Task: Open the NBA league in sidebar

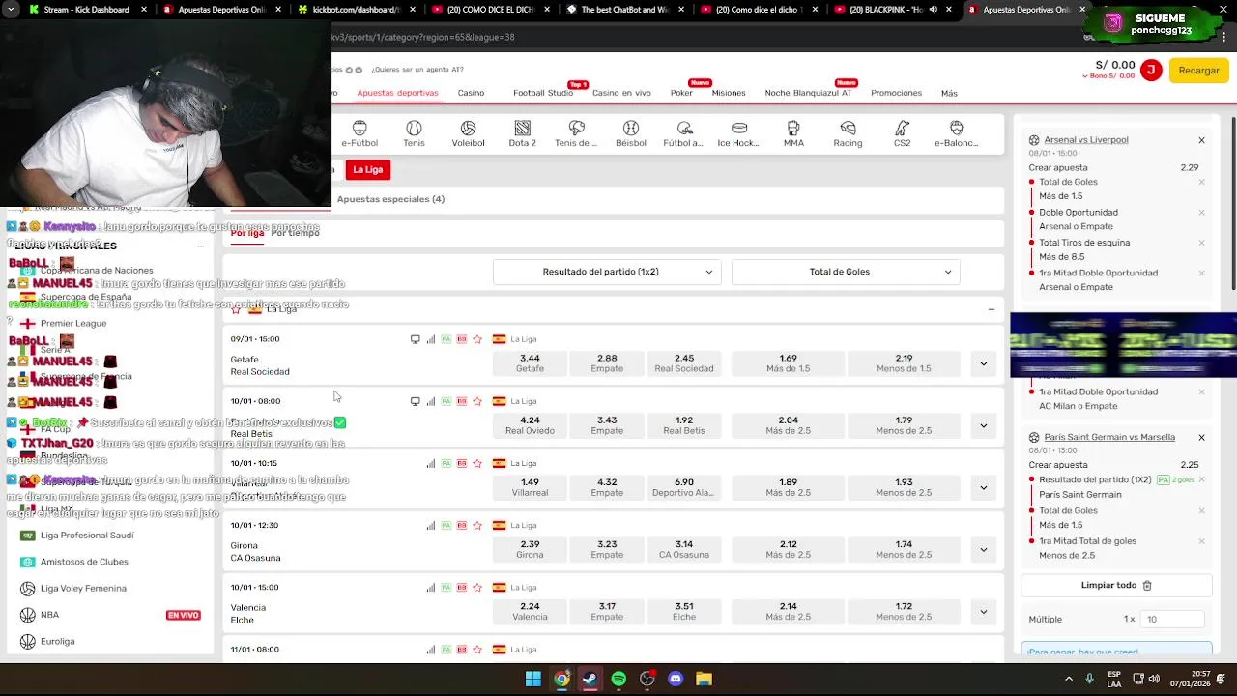Action: (49, 615)
